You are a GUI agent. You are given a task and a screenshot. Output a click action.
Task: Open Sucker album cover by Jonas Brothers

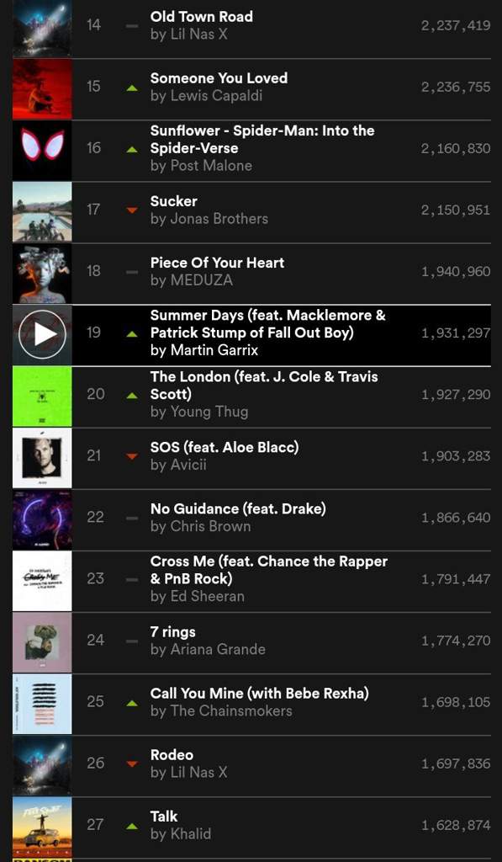click(x=42, y=211)
